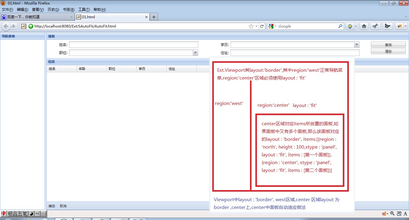409x220 pixels.
Task: Click the 清空 clear button
Action: [x=388, y=51]
